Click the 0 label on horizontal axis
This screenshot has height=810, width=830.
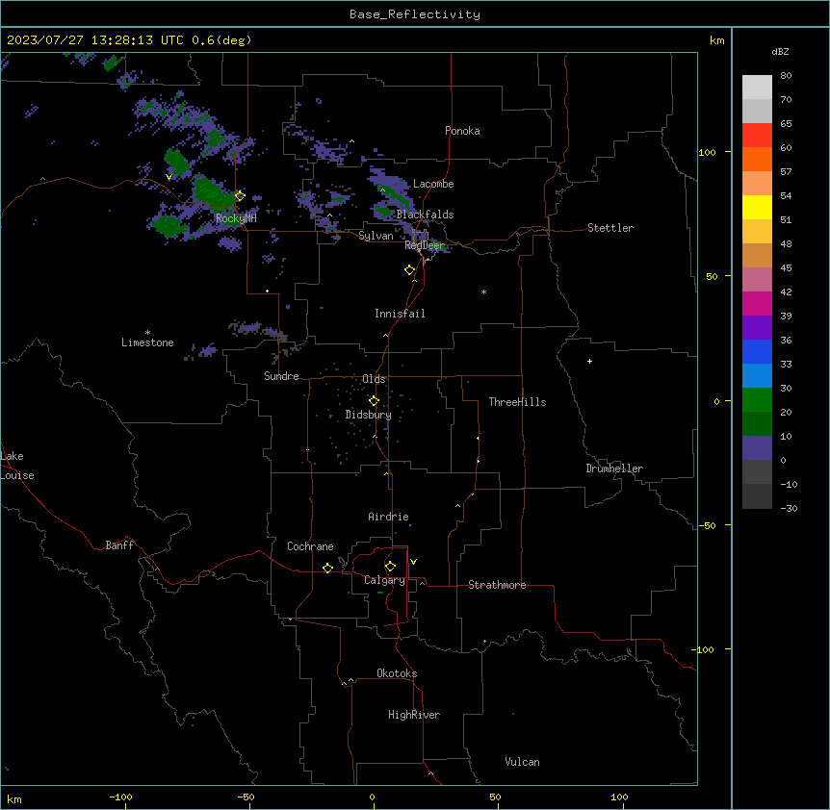pos(372,797)
